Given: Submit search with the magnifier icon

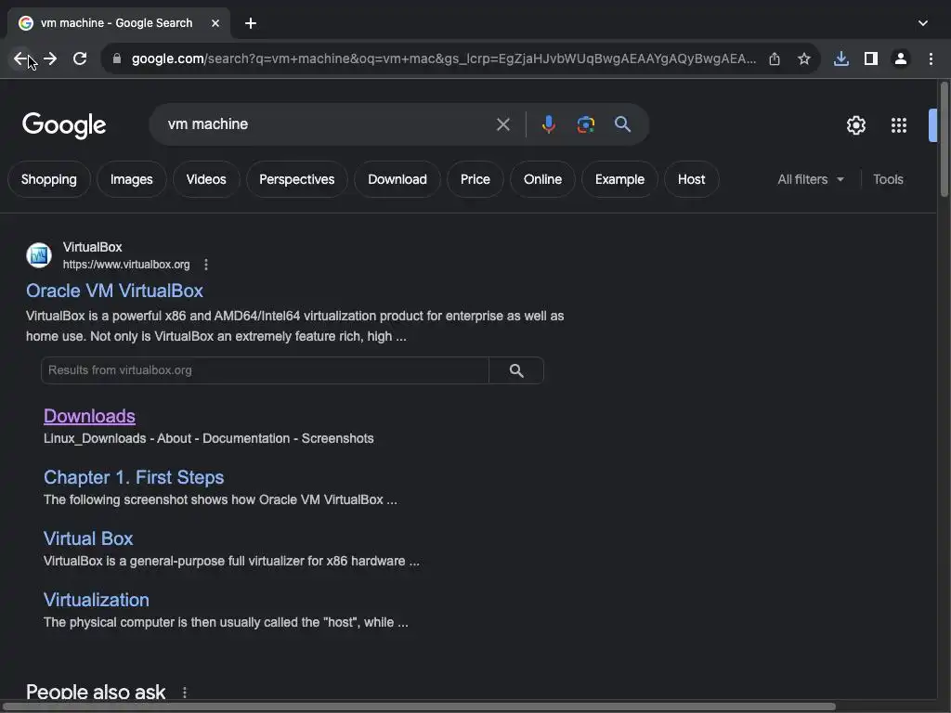Looking at the screenshot, I should (622, 124).
